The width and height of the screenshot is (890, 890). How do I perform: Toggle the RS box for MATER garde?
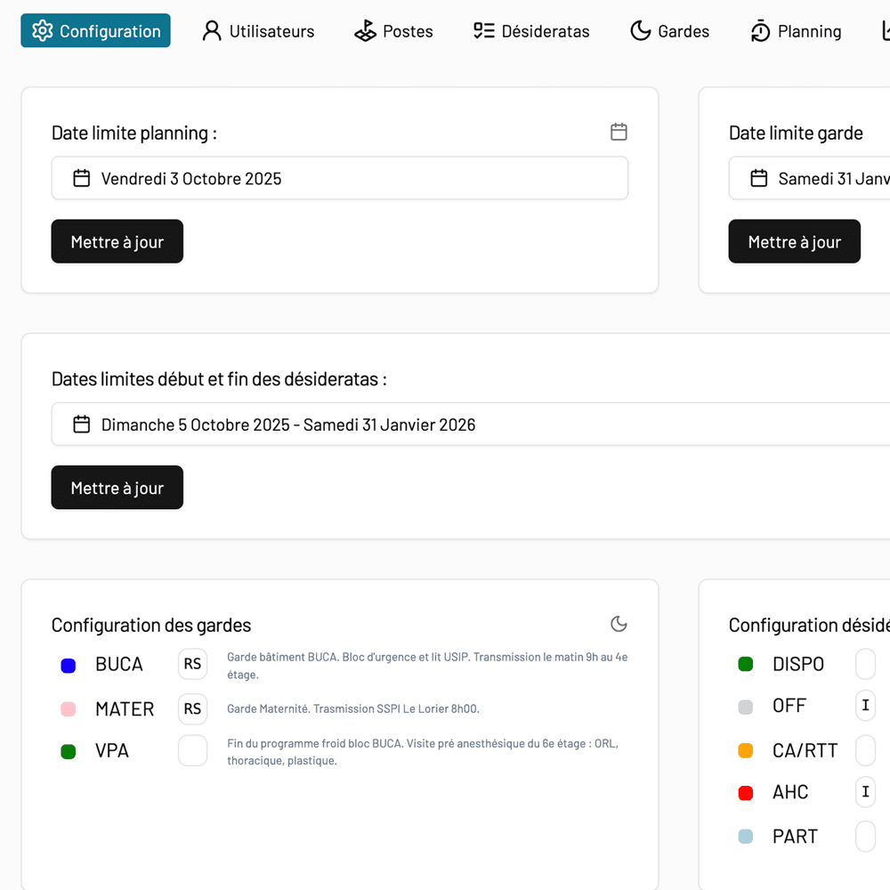[x=192, y=709]
